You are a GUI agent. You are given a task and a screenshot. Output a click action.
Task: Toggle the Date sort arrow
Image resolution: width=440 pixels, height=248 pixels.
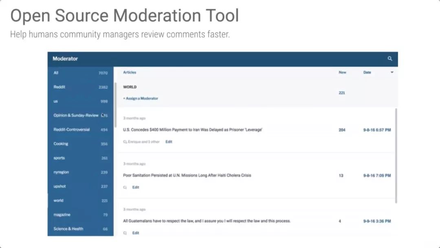tap(392, 72)
